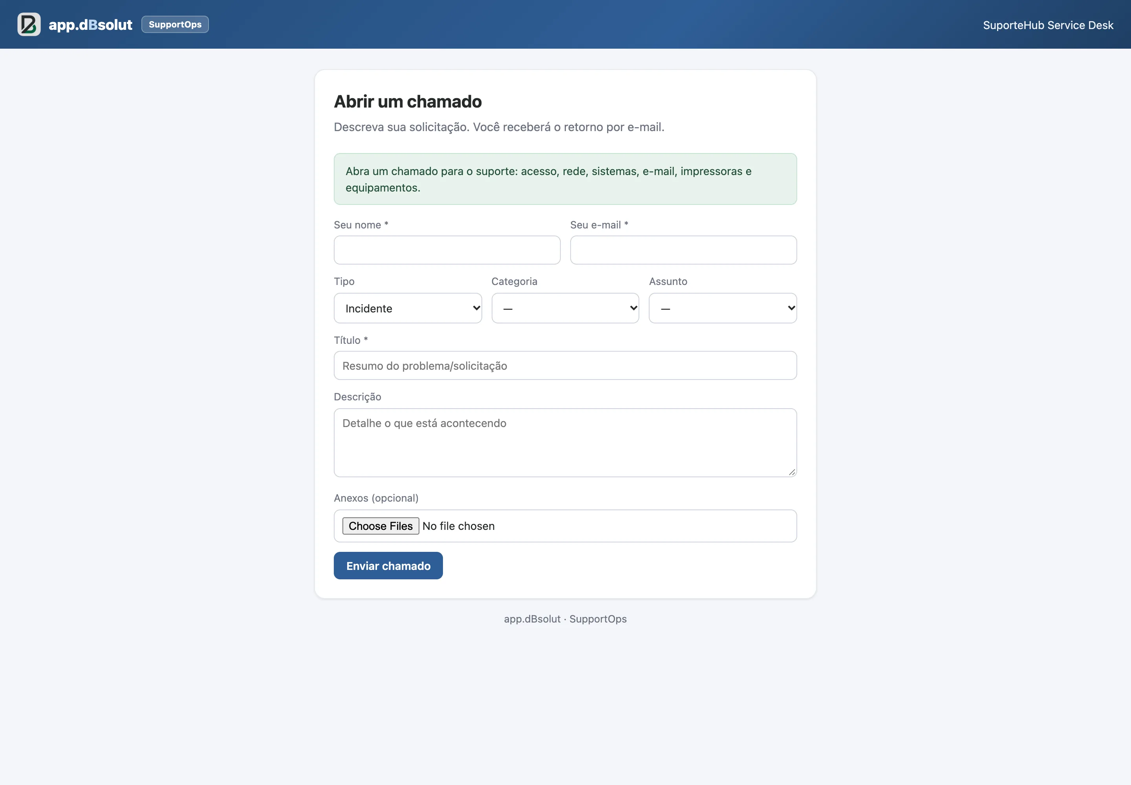Viewport: 1131px width, 785px height.
Task: Focus the Seu nome input field
Action: tap(447, 250)
